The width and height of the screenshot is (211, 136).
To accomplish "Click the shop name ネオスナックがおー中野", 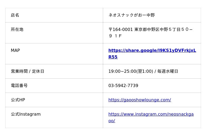I will coord(132,15).
